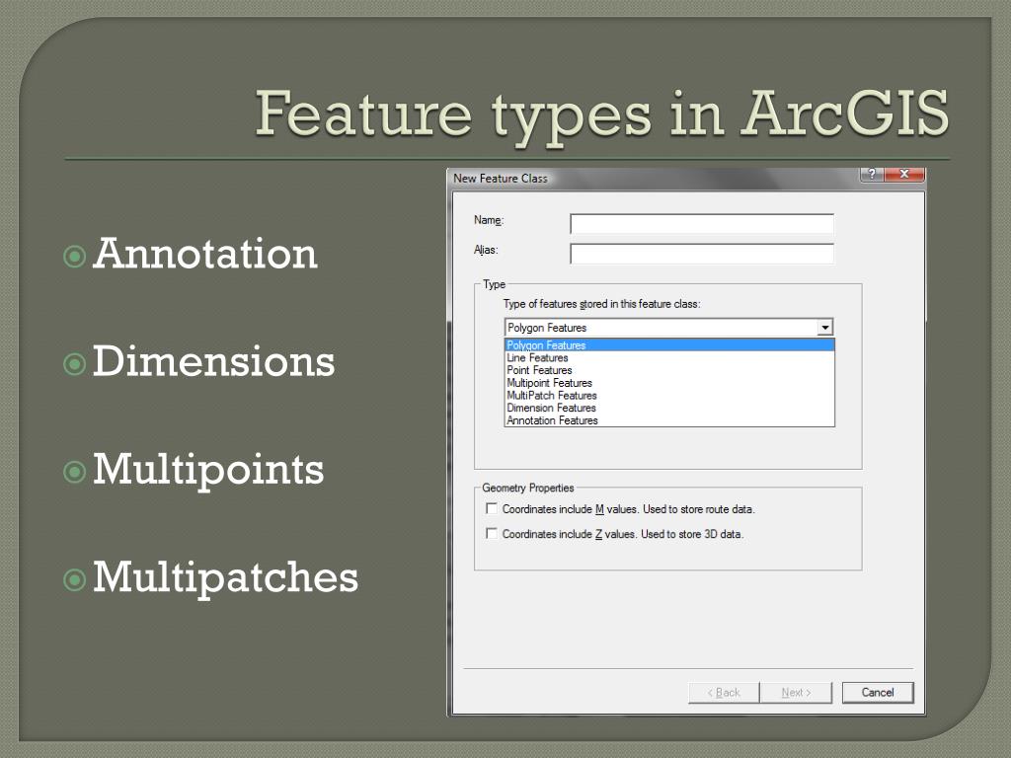
Task: Click the Name input field
Action: [702, 224]
